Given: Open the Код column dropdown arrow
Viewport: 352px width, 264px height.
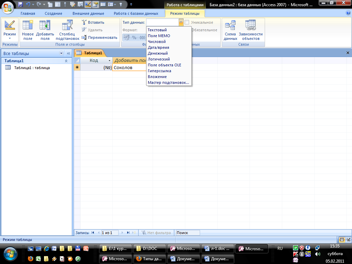Looking at the screenshot, I should coord(109,60).
